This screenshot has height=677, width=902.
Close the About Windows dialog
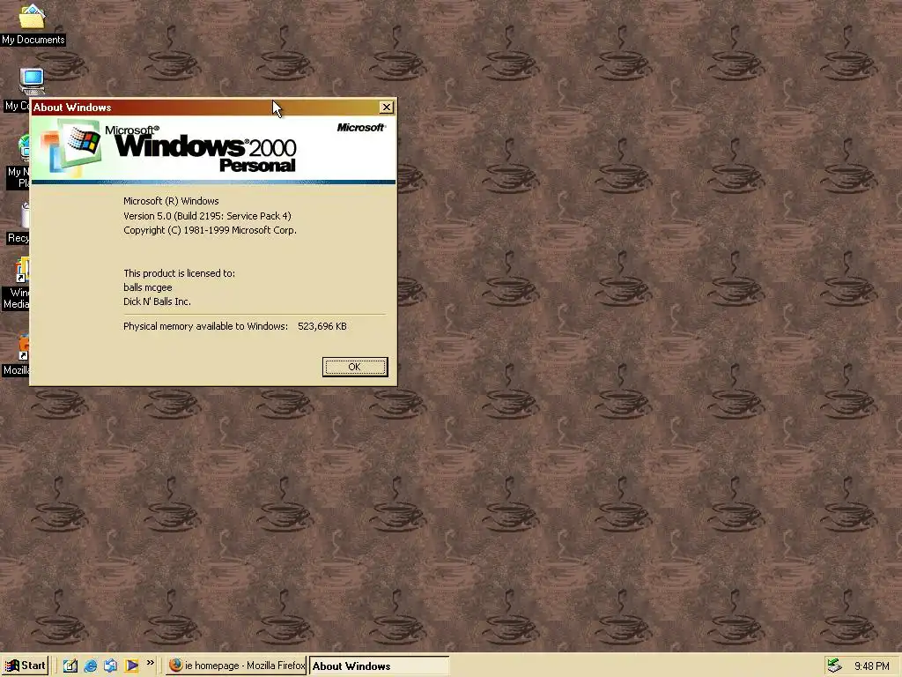click(387, 107)
